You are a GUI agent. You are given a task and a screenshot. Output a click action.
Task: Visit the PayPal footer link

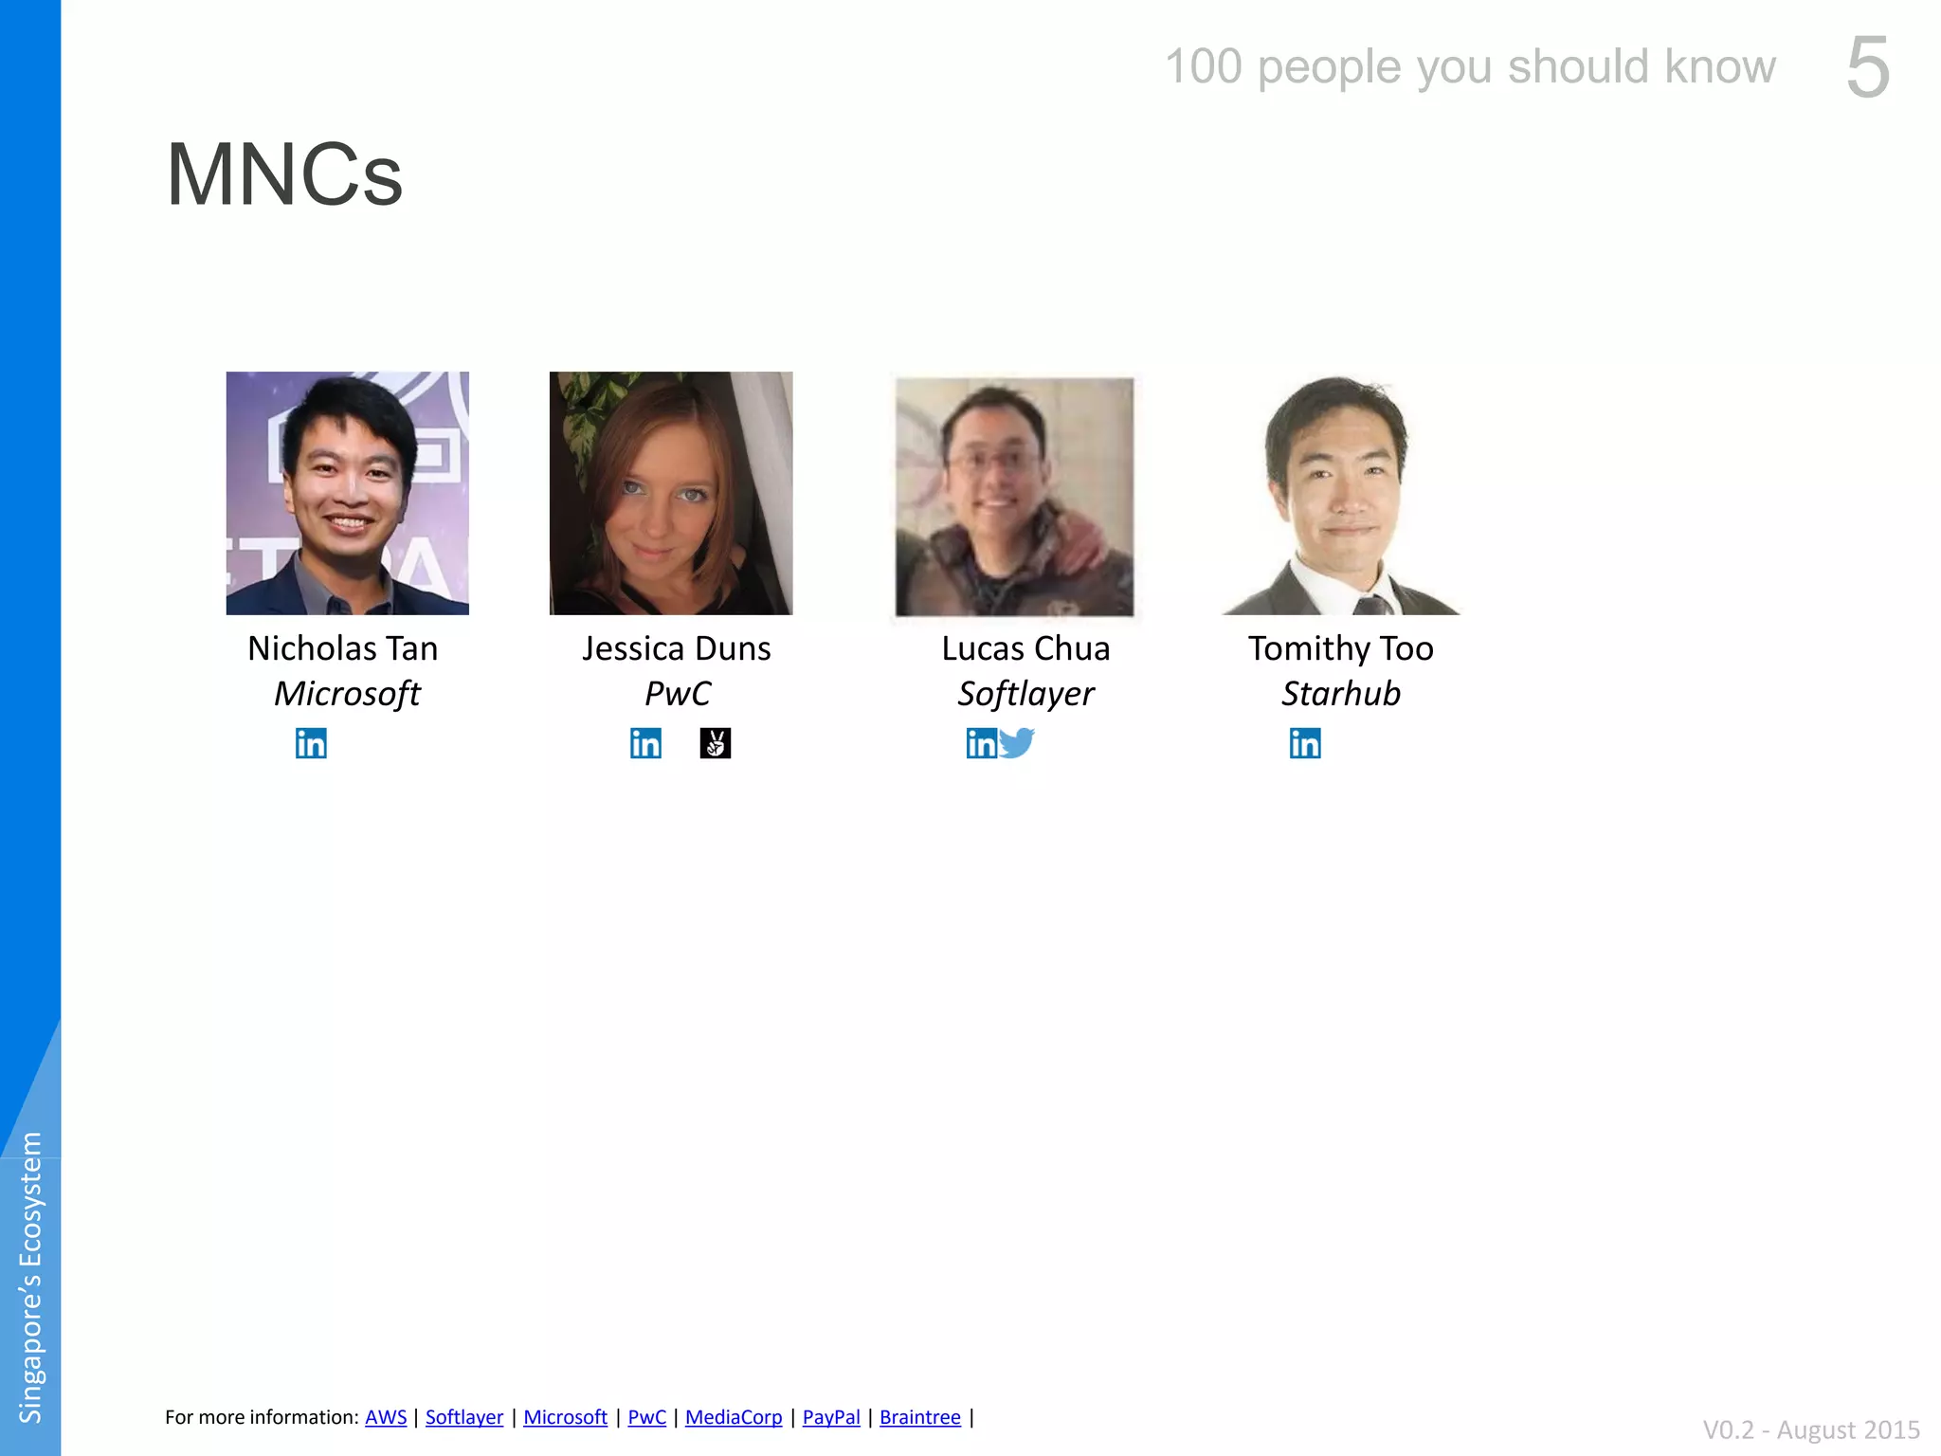(831, 1417)
